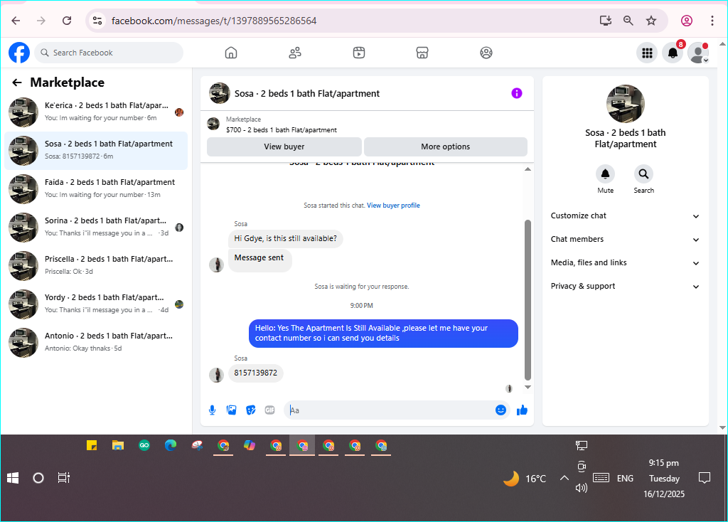728x522 pixels.
Task: Open the Chrome profile icon
Action: pyautogui.click(x=687, y=21)
